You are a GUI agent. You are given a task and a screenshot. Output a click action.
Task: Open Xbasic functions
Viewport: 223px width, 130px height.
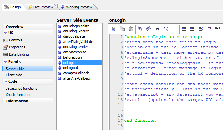[x=18, y=95]
